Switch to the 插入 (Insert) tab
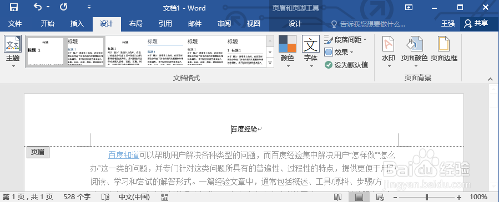The image size is (499, 202). pos(77,24)
